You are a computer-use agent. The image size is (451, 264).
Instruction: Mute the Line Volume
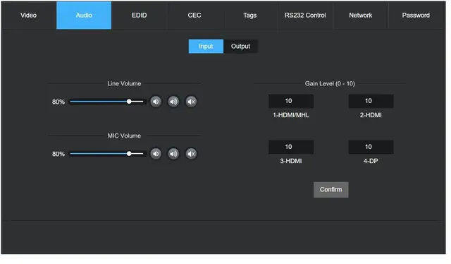(x=191, y=102)
